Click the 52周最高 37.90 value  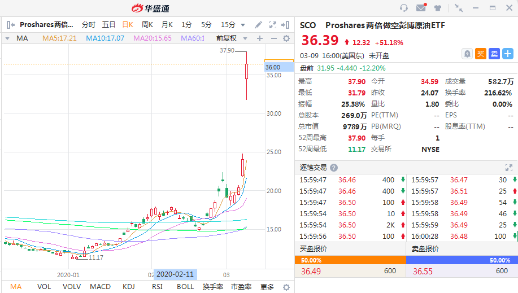[357, 138]
